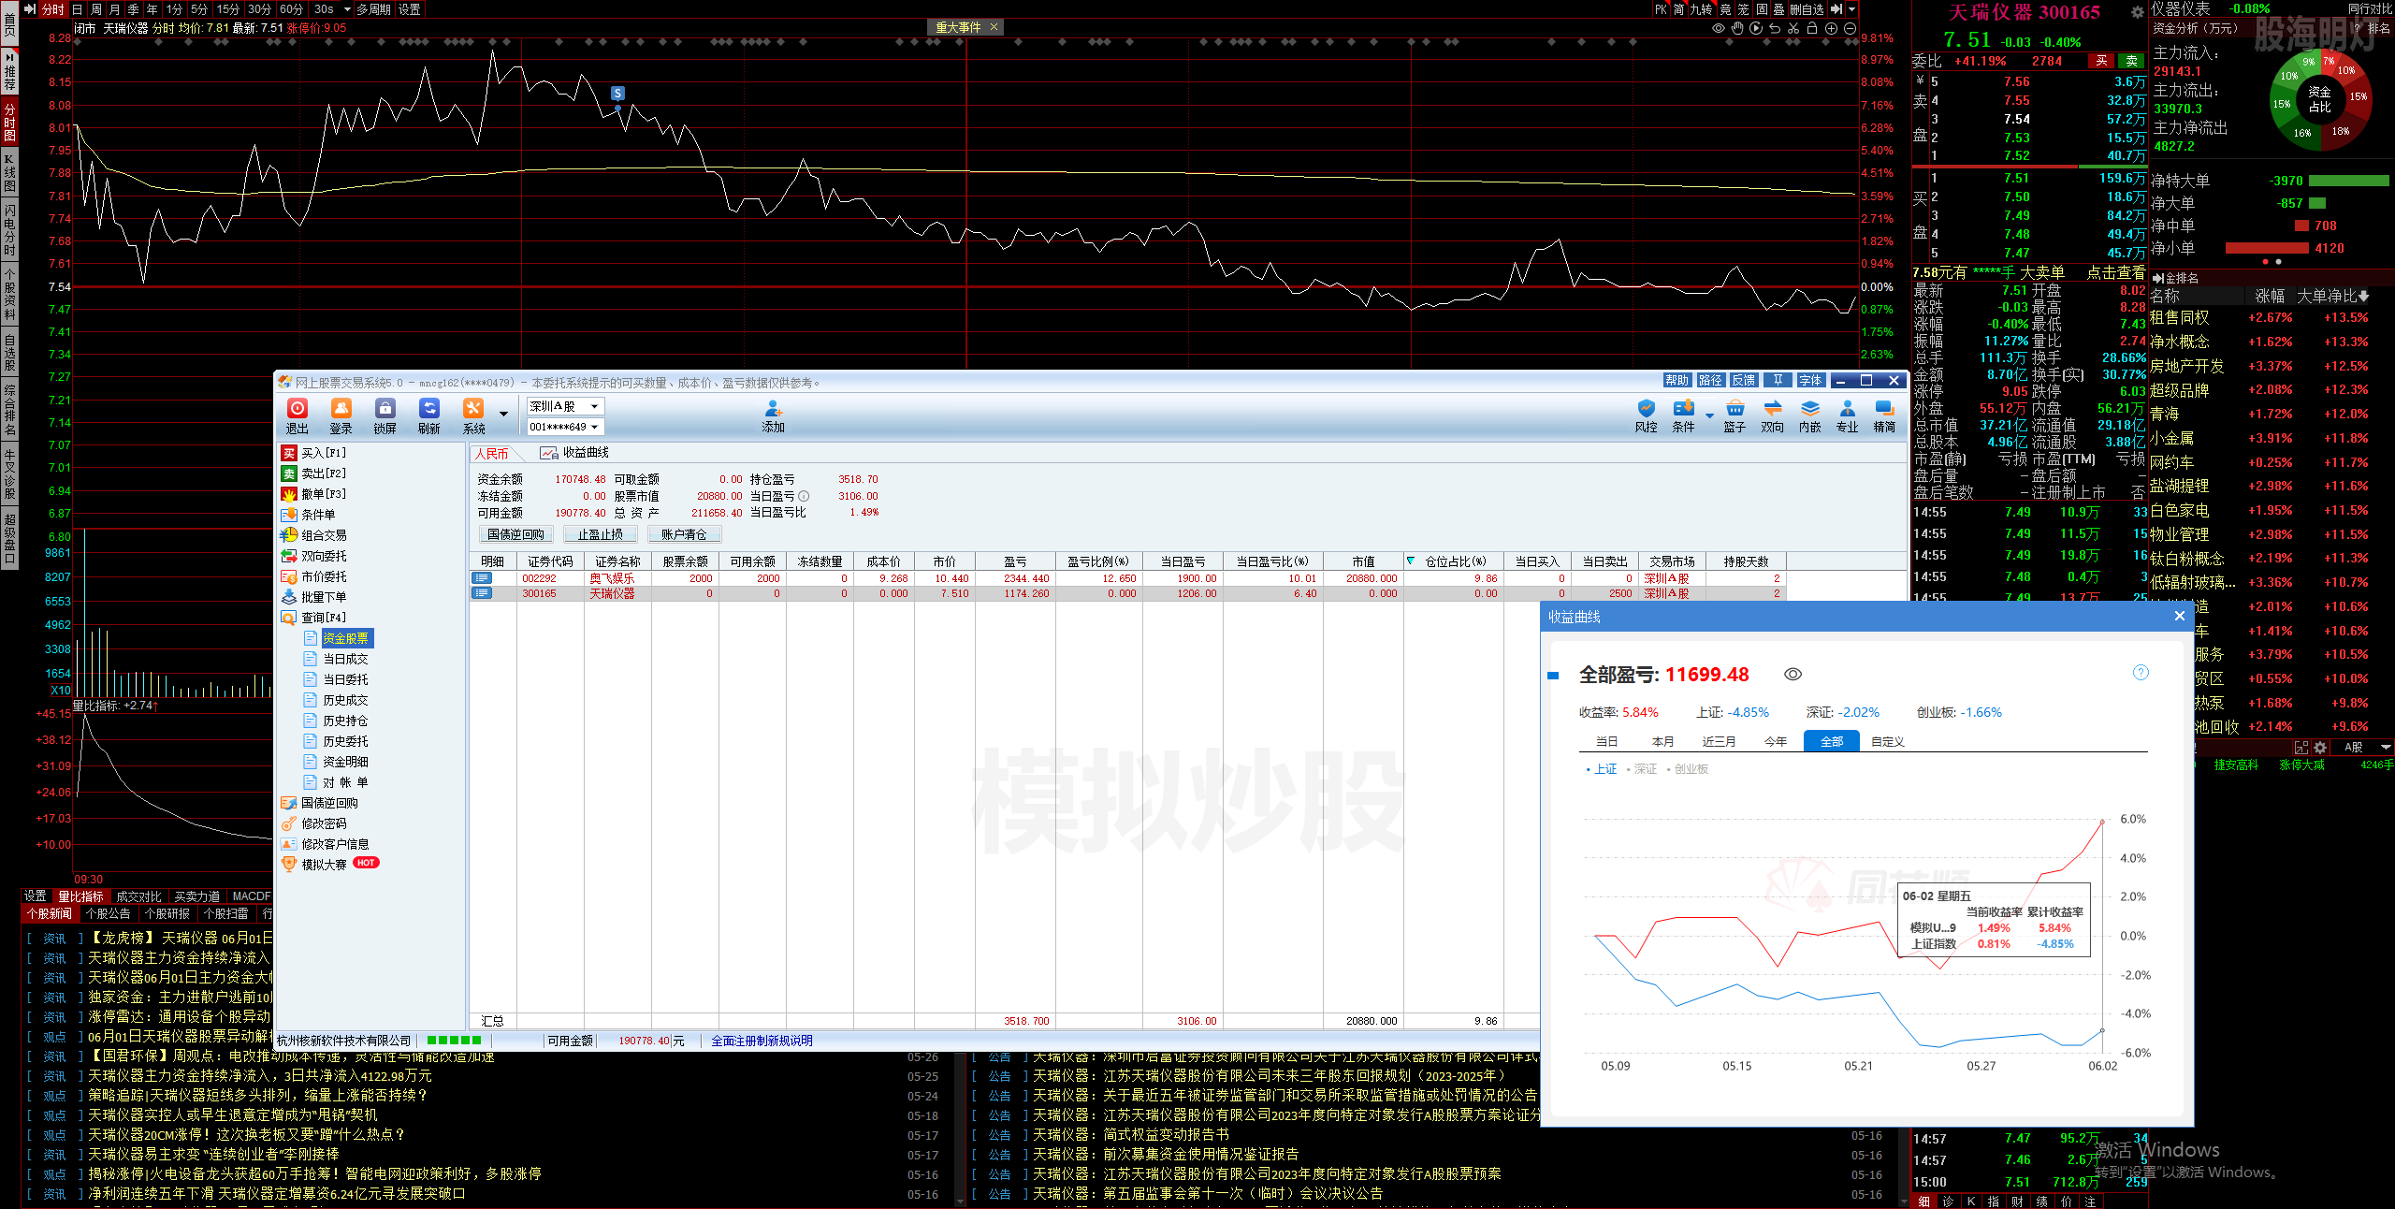Click the 止盈止损 button

point(600,534)
